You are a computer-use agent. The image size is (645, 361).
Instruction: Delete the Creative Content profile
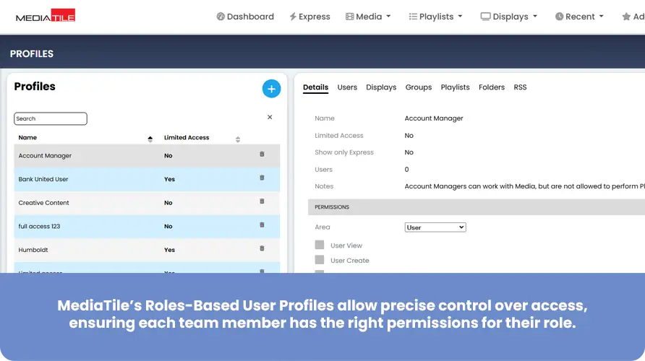(262, 201)
